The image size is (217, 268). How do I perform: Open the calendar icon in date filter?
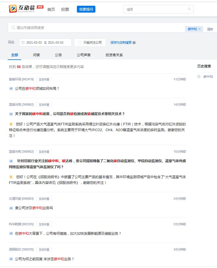click(23, 42)
